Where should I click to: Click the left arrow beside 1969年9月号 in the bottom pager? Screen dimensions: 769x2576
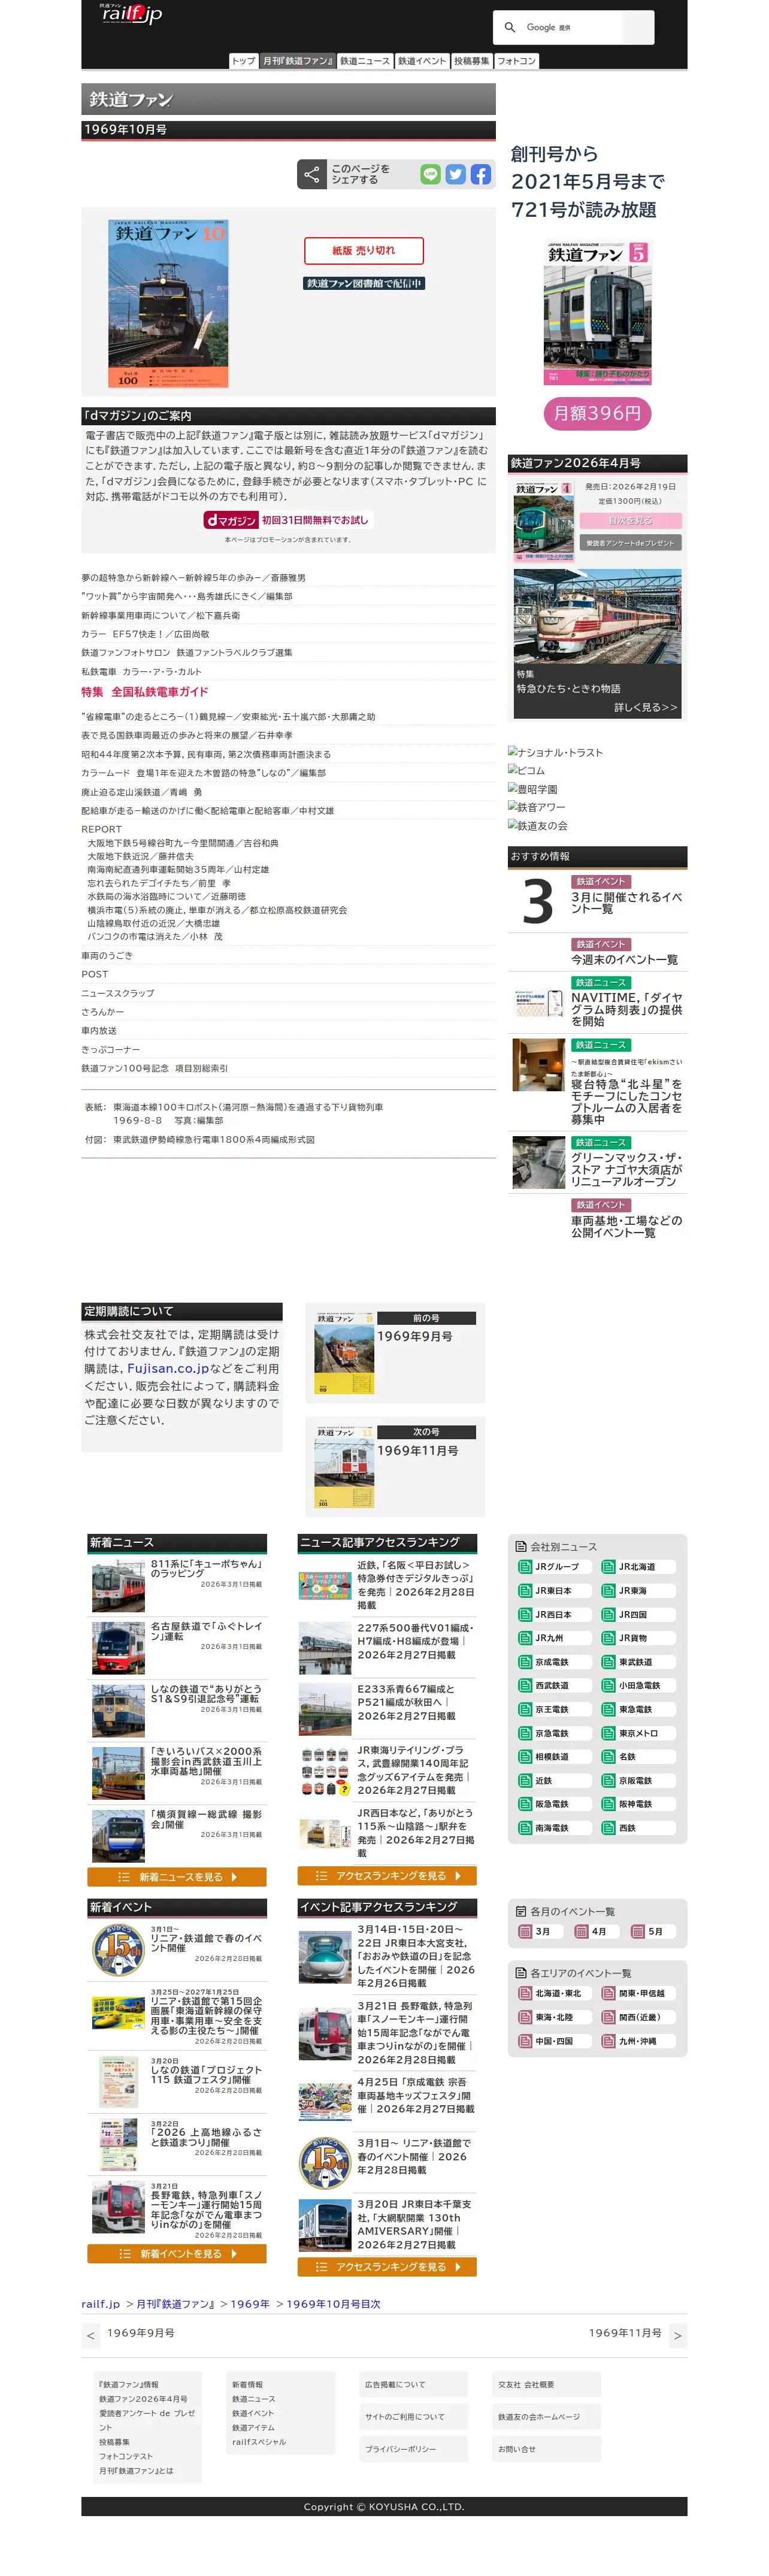[x=91, y=2336]
